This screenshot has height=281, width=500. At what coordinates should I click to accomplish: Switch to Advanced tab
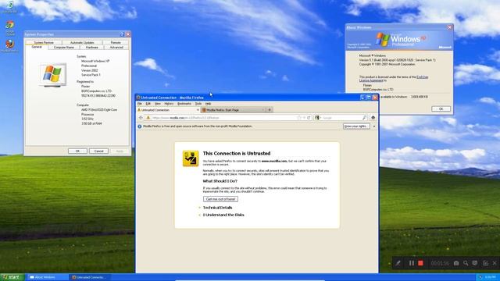point(116,47)
